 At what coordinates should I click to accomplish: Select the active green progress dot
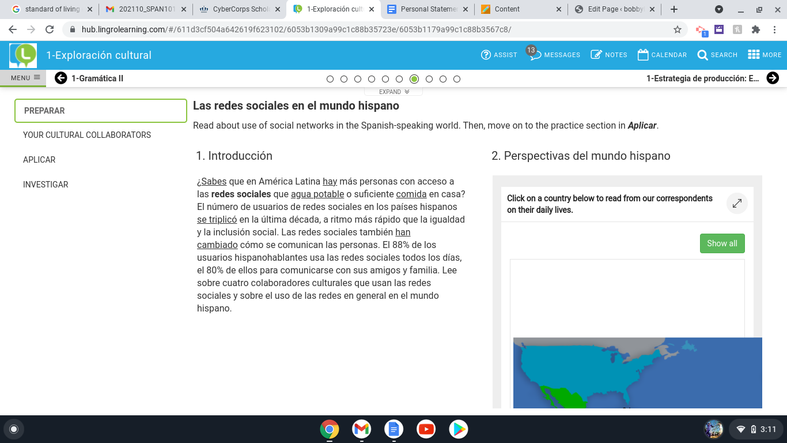[x=414, y=79]
